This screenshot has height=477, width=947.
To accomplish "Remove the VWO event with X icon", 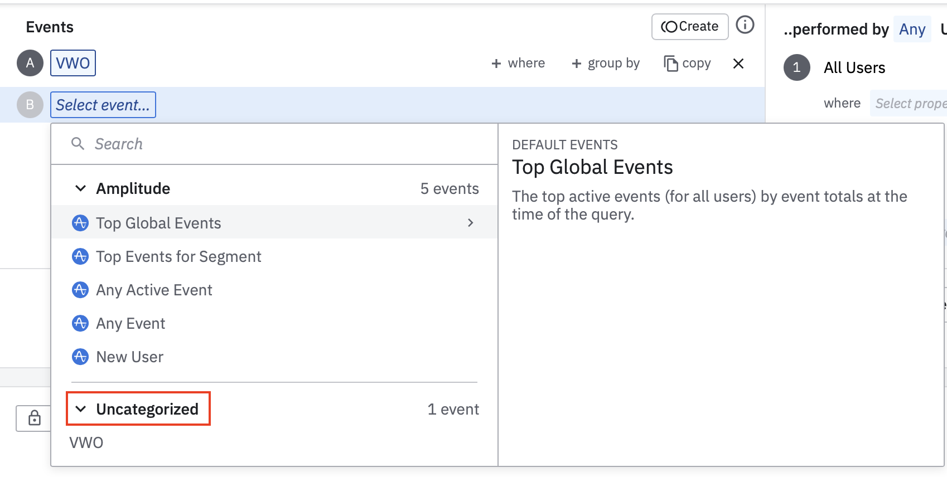I will click(738, 64).
